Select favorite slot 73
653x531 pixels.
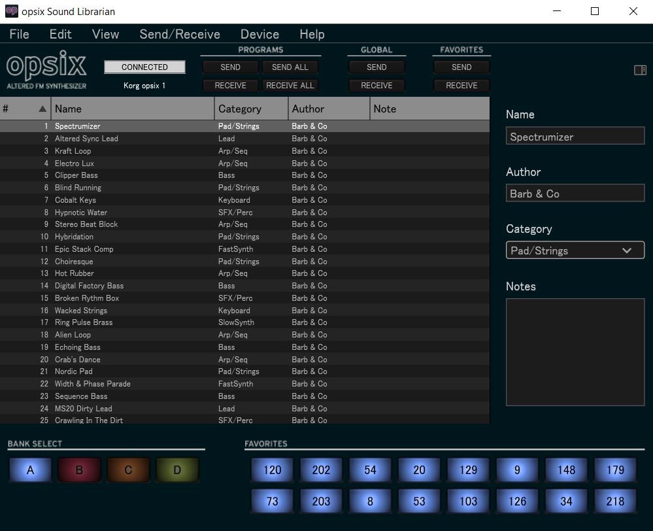click(x=273, y=501)
